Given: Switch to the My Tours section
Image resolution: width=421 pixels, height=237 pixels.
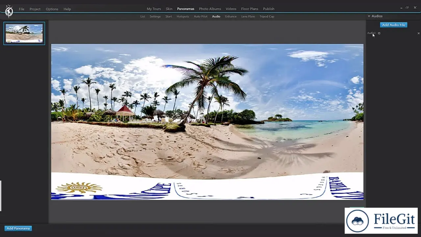Looking at the screenshot, I should tap(154, 9).
